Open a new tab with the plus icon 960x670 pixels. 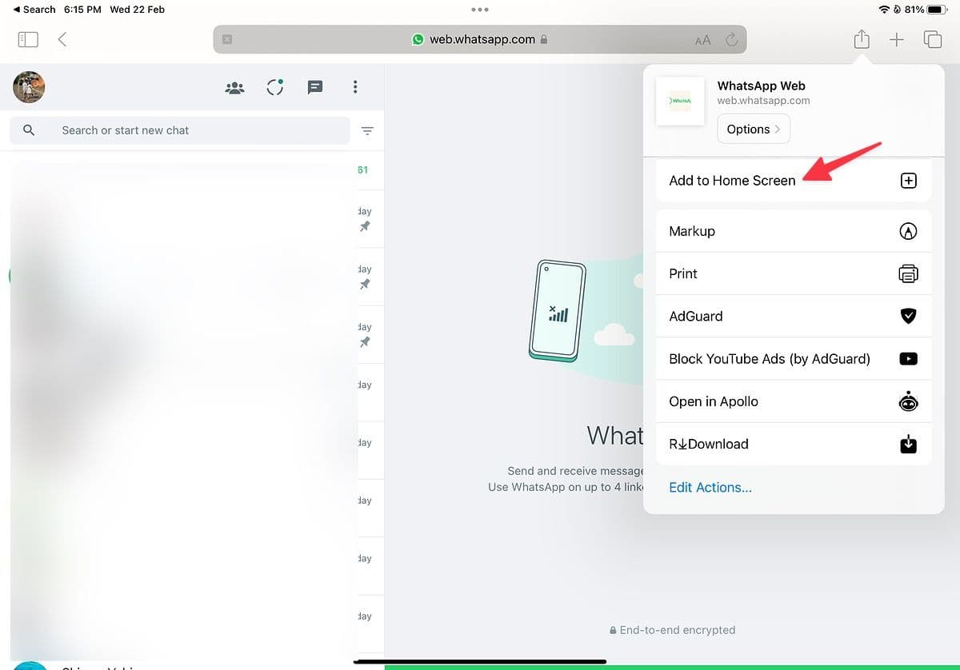[x=897, y=38]
